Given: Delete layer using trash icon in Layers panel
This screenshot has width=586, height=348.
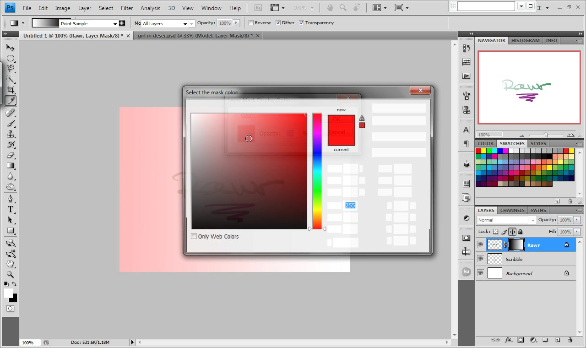Looking at the screenshot, I should point(570,340).
